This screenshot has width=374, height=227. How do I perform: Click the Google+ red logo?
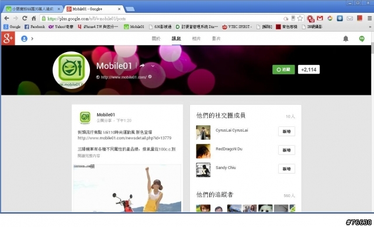[x=8, y=39]
